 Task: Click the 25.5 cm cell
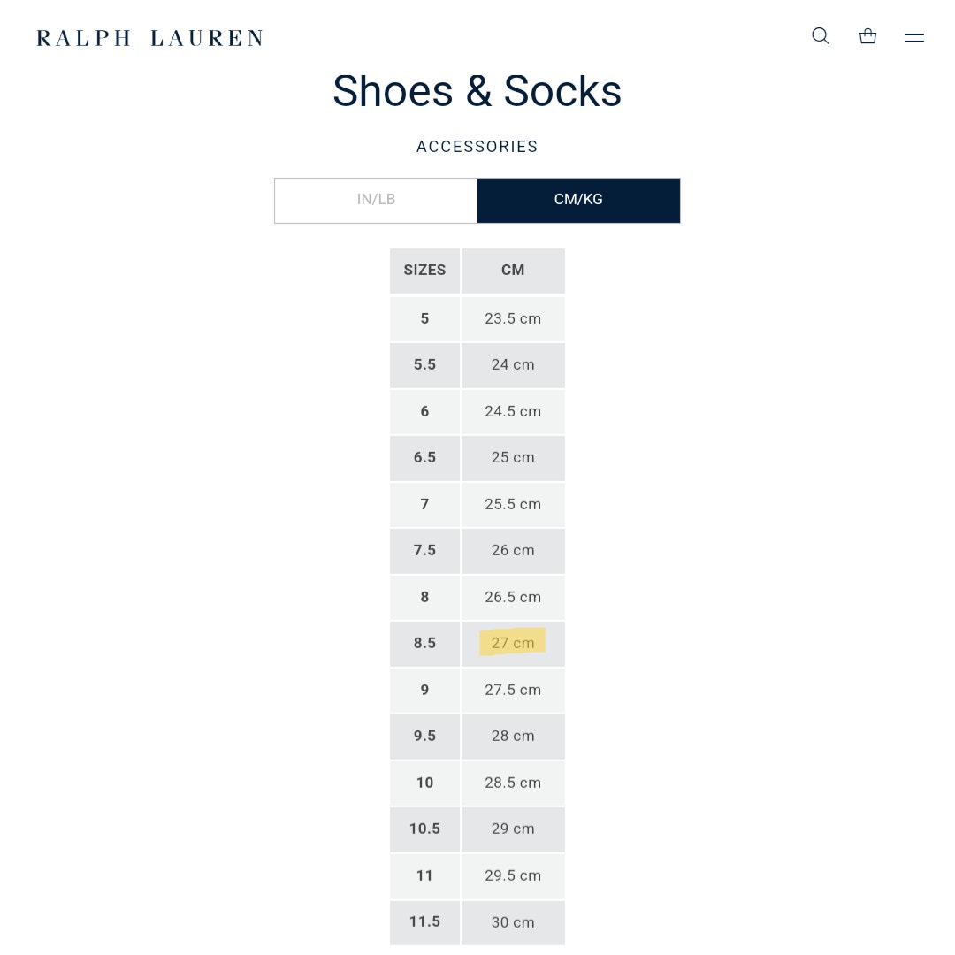pos(513,504)
